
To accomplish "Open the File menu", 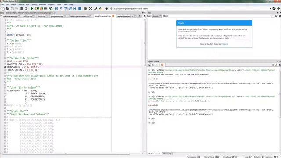I will pyautogui.click(x=2, y=4).
